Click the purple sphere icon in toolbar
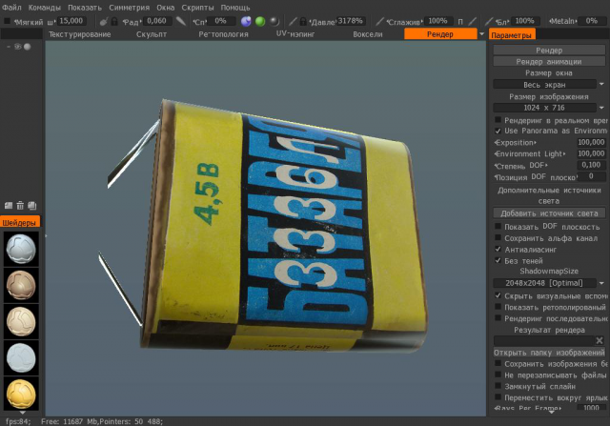The width and height of the screenshot is (610, 426). click(246, 21)
